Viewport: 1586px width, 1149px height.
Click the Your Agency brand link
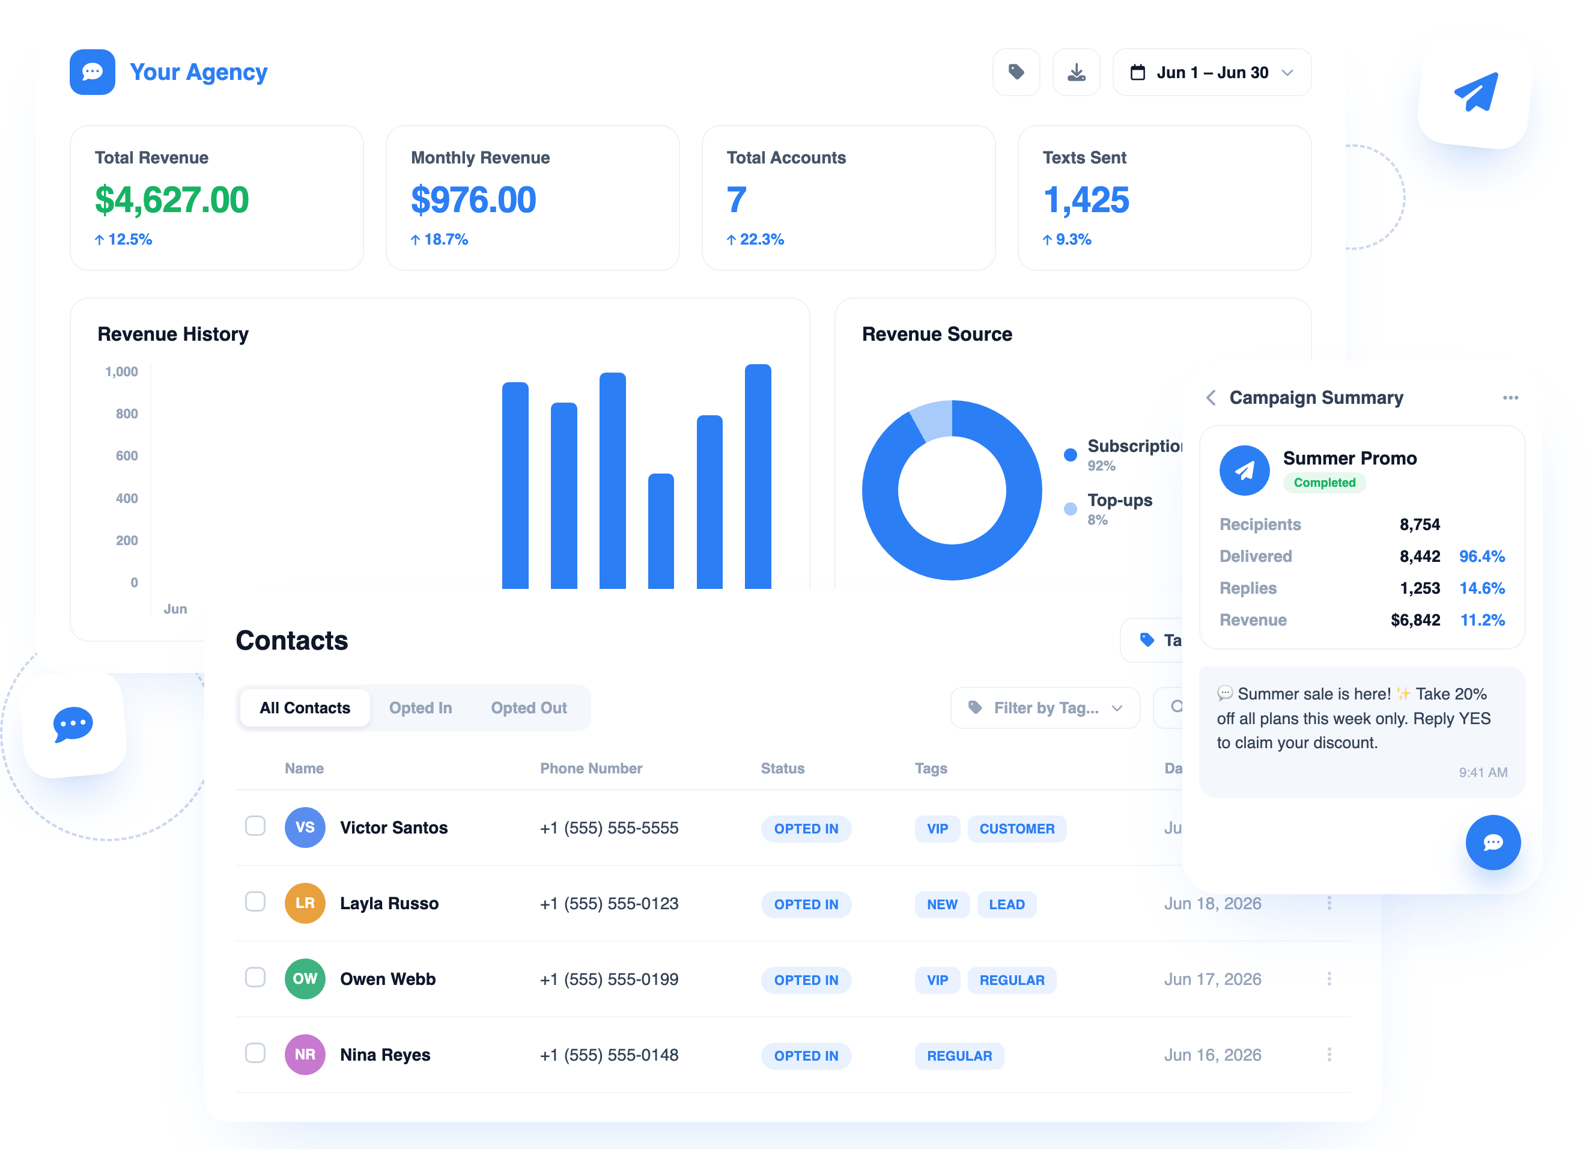(199, 72)
